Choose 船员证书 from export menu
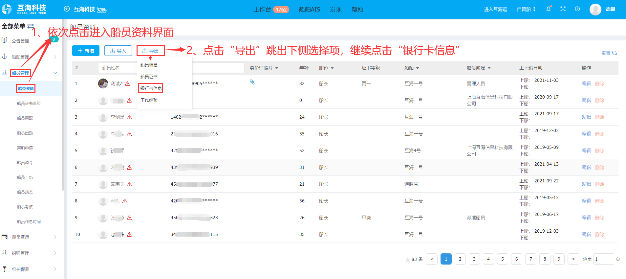This screenshot has width=626, height=279. click(x=149, y=77)
